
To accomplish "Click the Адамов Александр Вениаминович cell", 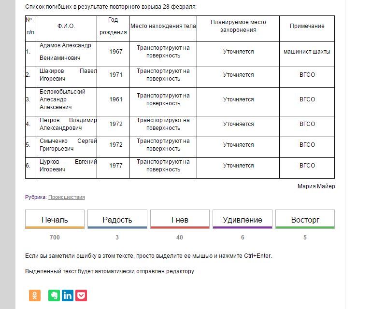I will click(x=65, y=52).
